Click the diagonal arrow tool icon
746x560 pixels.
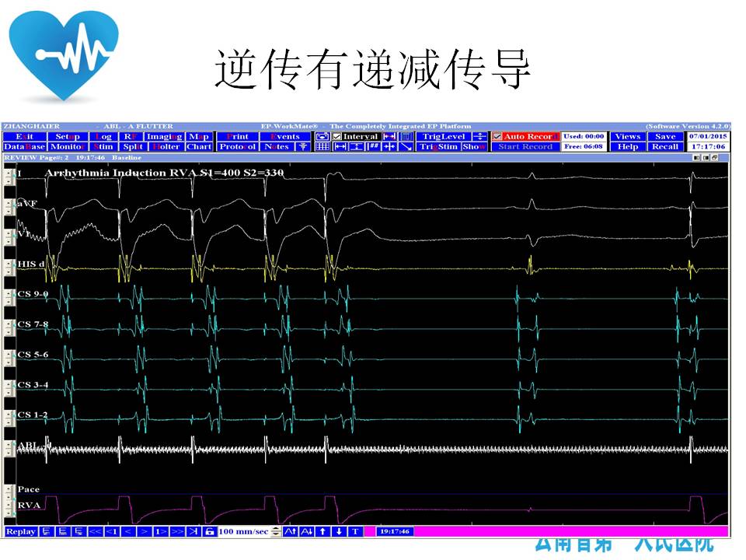(x=406, y=147)
